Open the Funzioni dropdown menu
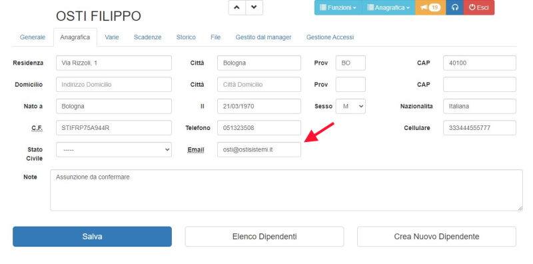Viewport: 533px width, 264px height. pyautogui.click(x=338, y=7)
